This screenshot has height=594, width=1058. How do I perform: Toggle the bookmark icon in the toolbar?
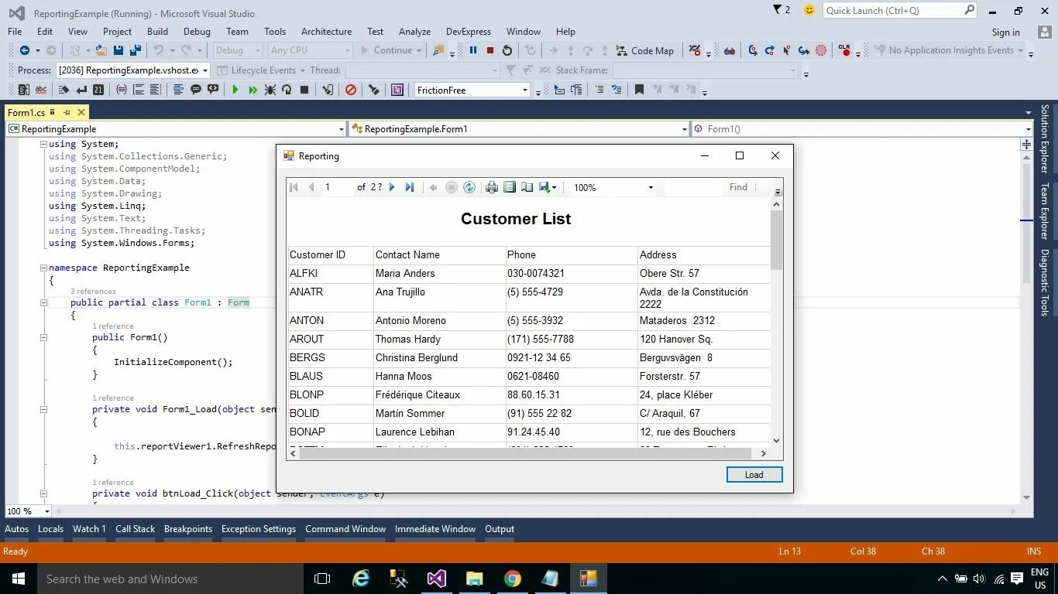pyautogui.click(x=639, y=90)
